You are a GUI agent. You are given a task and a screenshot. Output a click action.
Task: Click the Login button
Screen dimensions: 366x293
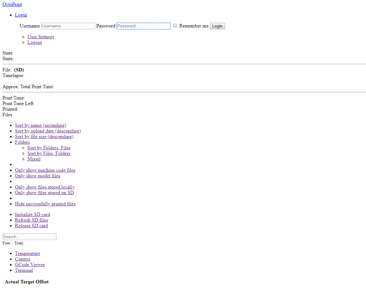coord(217,26)
